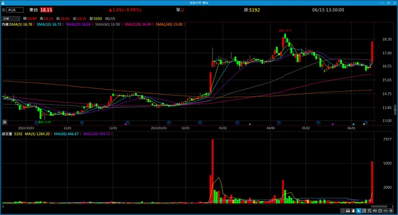Zoom out chart with the minus icon
This screenshot has height=215, width=398.
[386, 211]
